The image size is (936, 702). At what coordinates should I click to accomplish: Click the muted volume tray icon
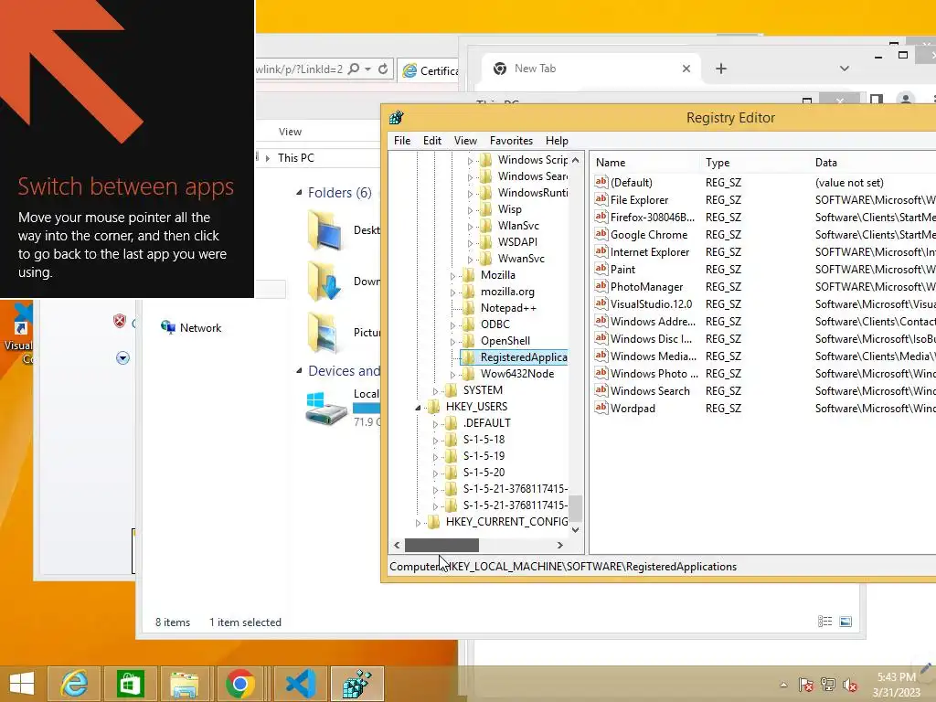(x=850, y=685)
